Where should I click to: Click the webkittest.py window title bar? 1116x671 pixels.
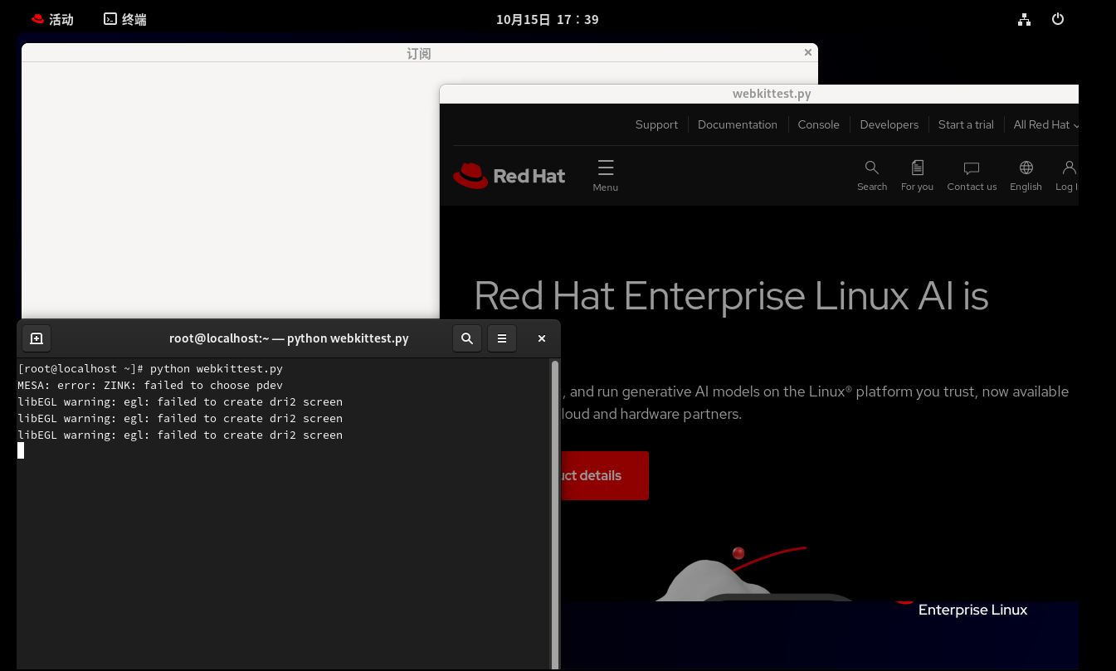(758, 94)
